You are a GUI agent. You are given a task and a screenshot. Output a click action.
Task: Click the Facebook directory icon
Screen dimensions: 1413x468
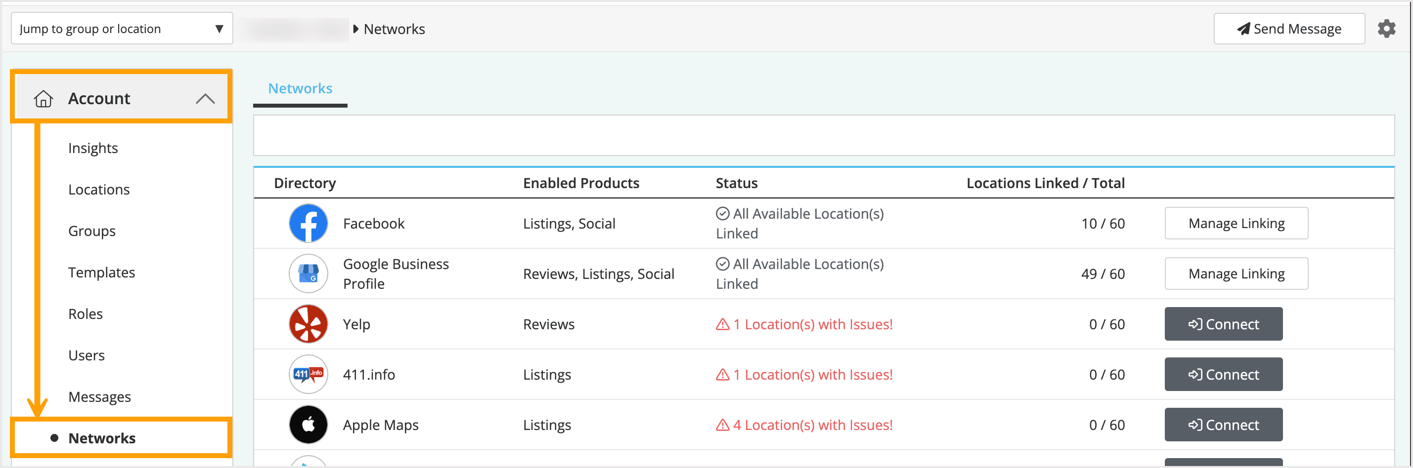tap(309, 223)
